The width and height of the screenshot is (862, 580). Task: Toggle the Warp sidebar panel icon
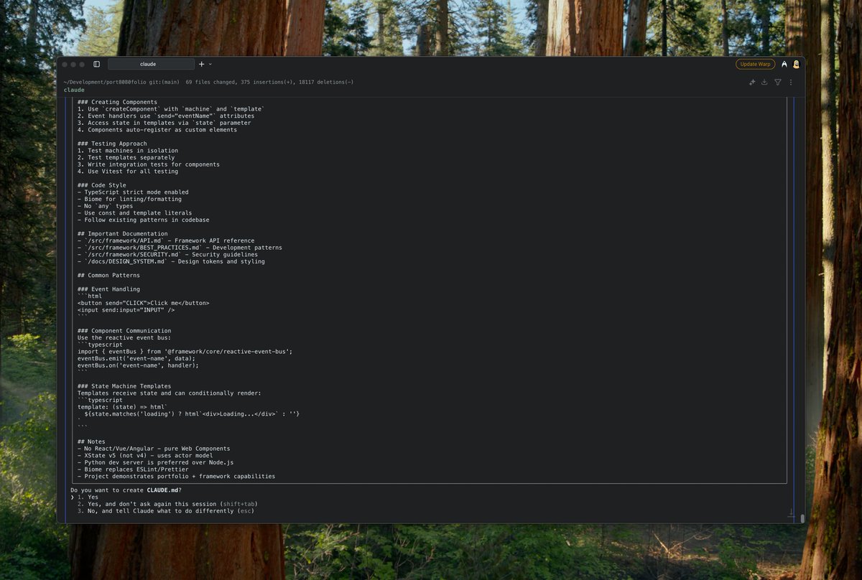tap(97, 64)
